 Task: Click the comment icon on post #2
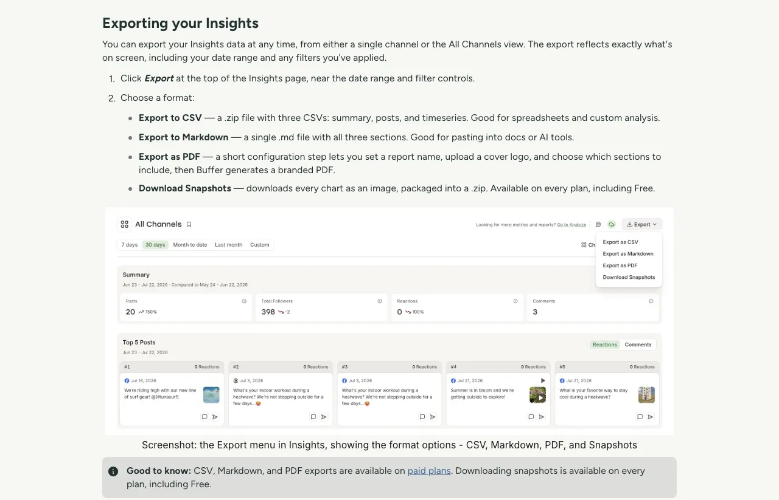click(313, 417)
